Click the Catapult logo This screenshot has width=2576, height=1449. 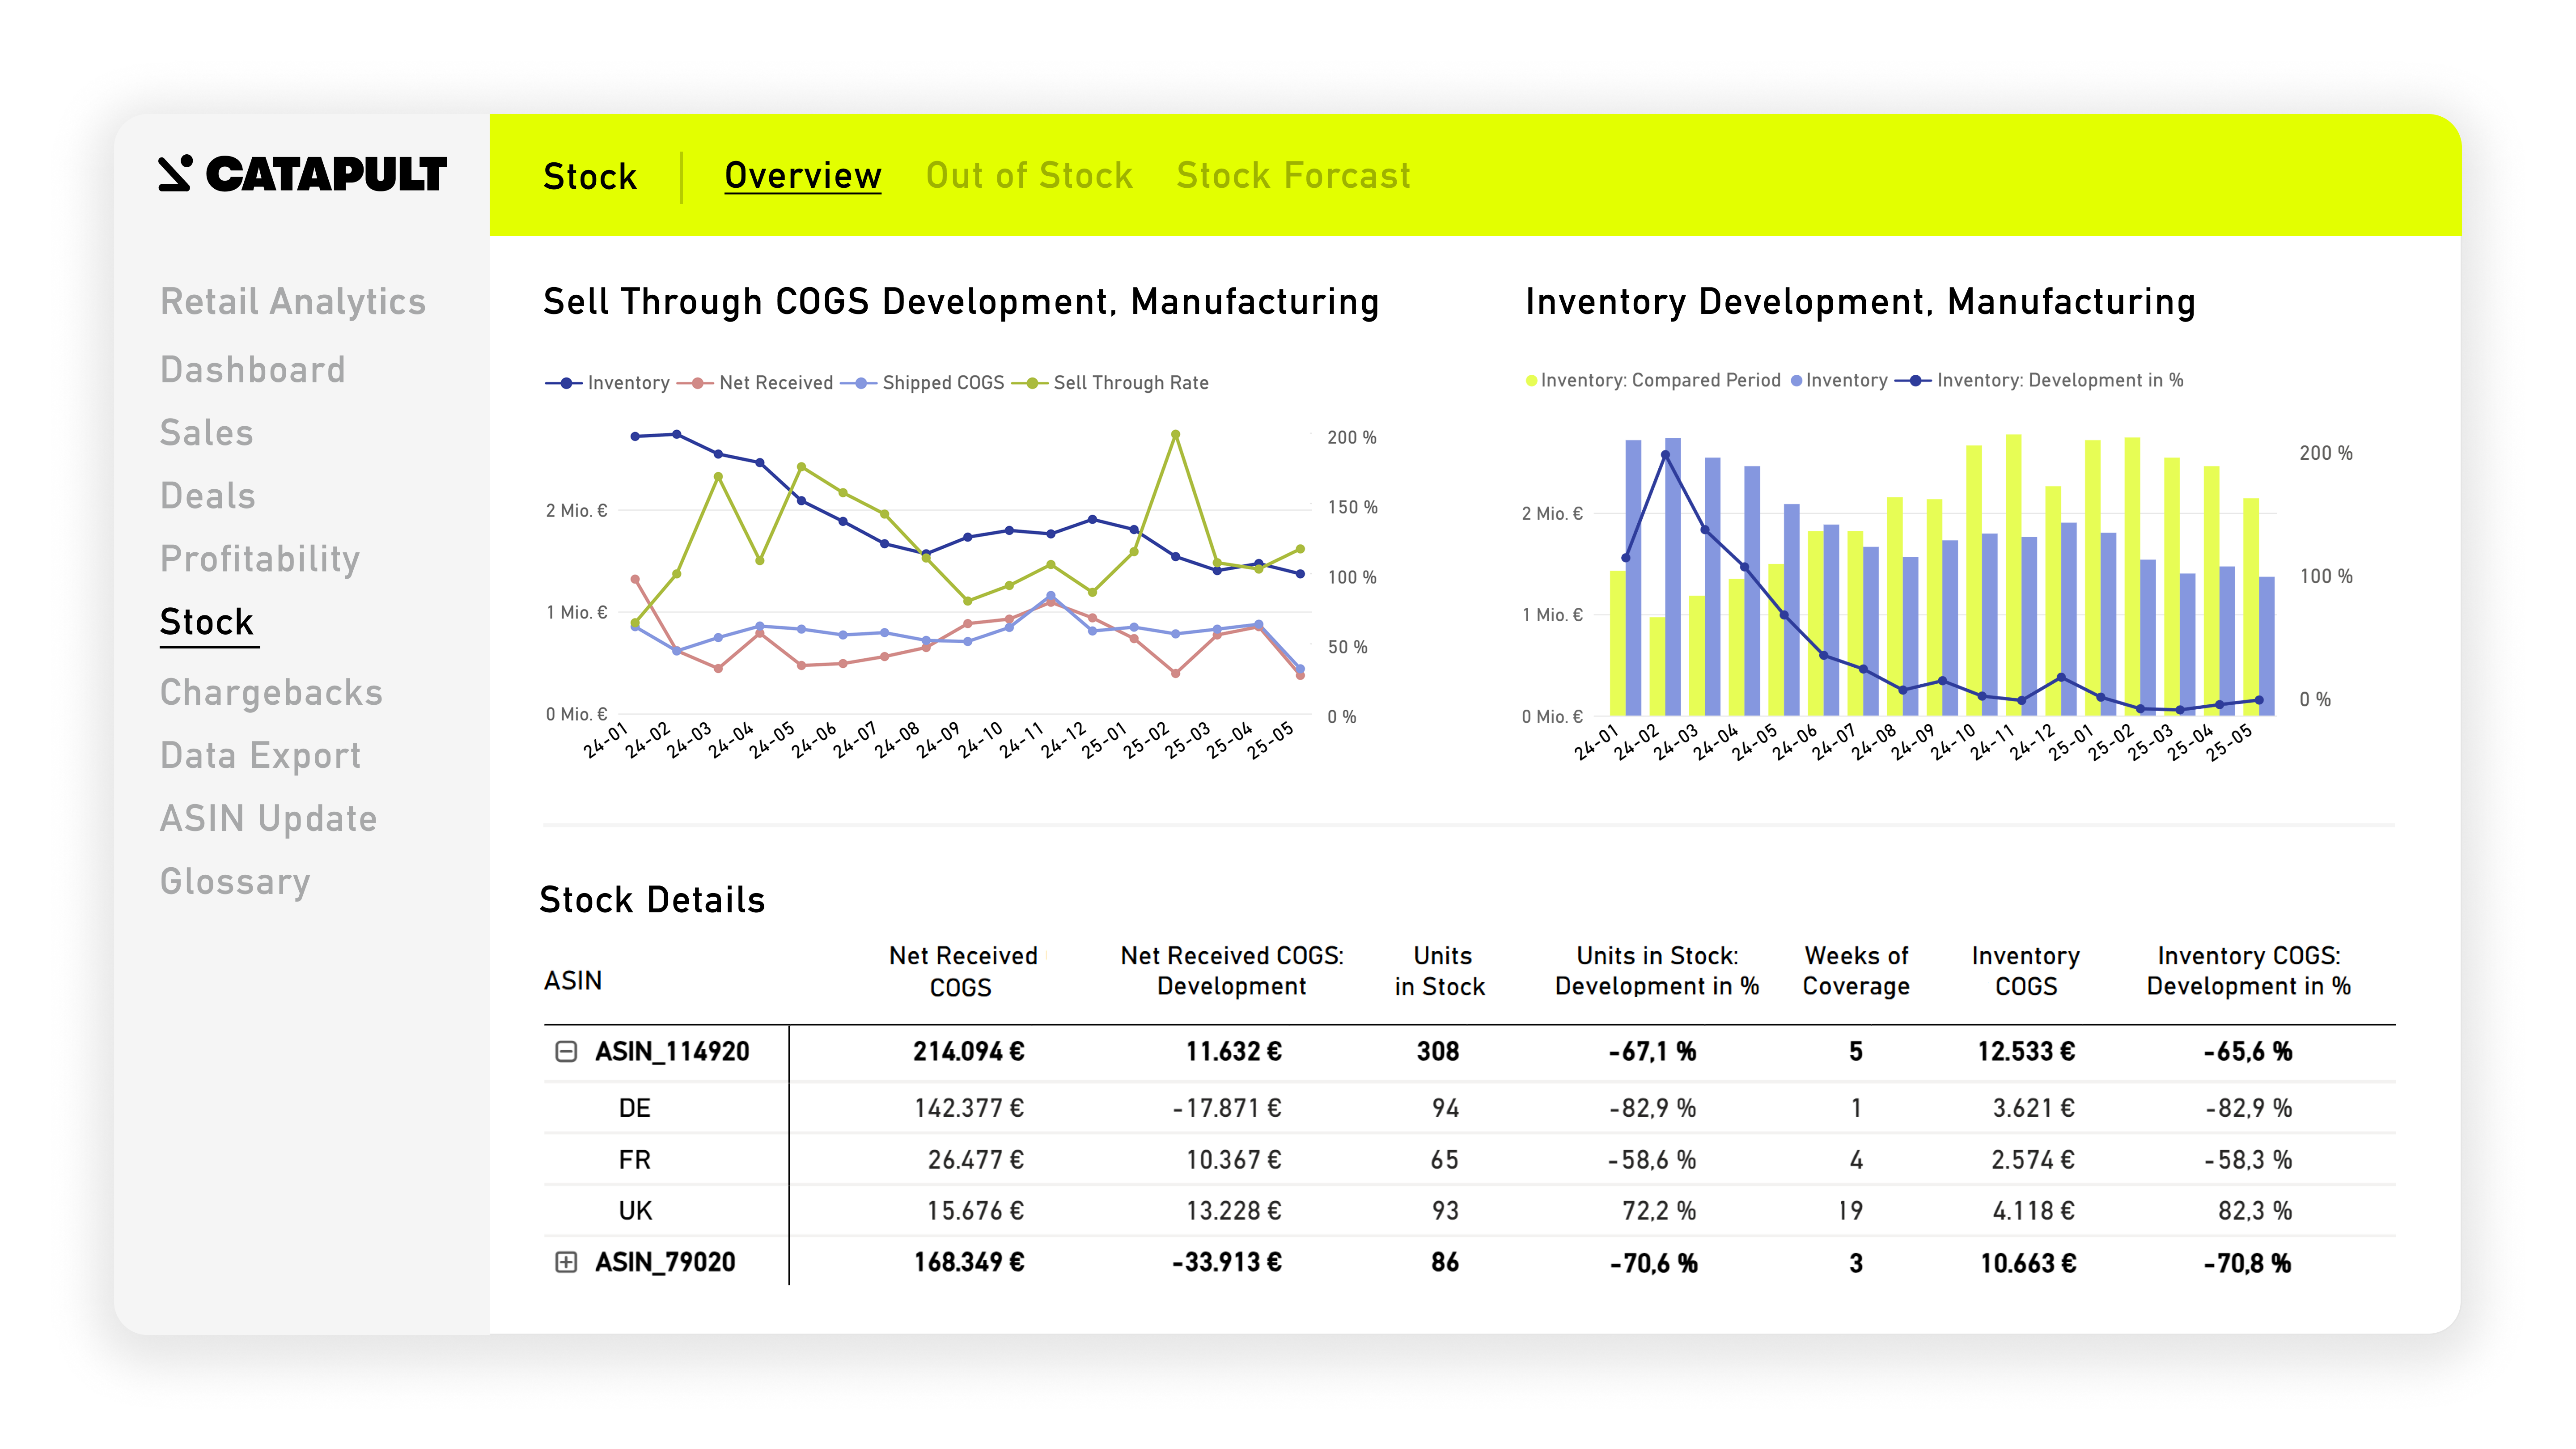point(302,174)
